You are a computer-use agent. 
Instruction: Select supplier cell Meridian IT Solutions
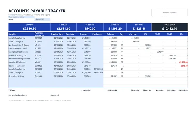(17, 62)
